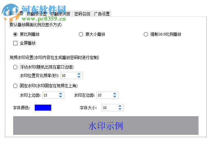Screen dimensions: 210x147
Task: Increase 水印左边距 with up arrow
Action: (115, 94)
